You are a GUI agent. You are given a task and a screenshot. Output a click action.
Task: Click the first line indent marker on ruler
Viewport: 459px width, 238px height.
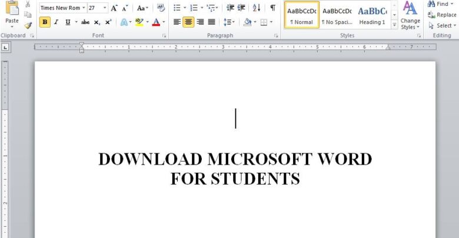82,45
